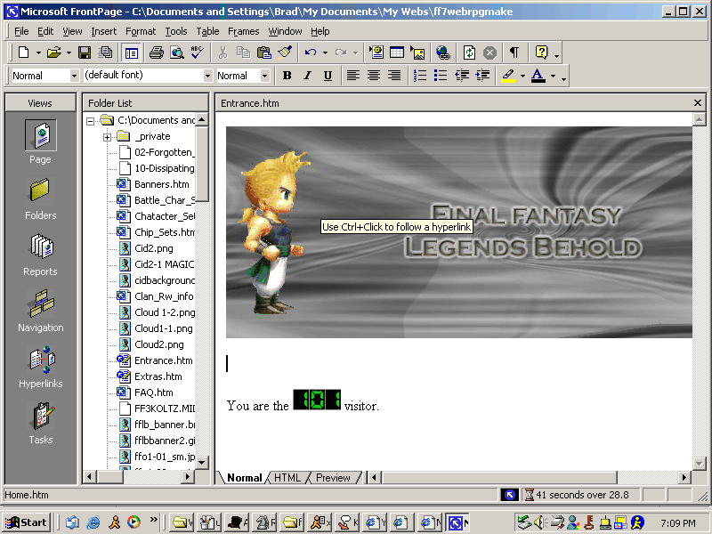Viewport: 712px width, 534px height.
Task: Apply the Font Color swatch
Action: (538, 76)
